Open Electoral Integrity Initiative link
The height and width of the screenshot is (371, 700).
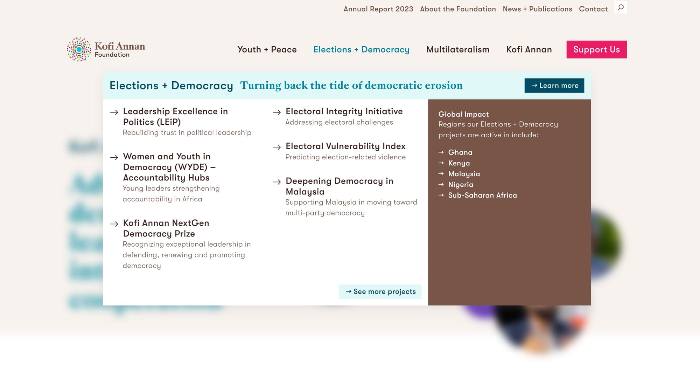click(344, 111)
